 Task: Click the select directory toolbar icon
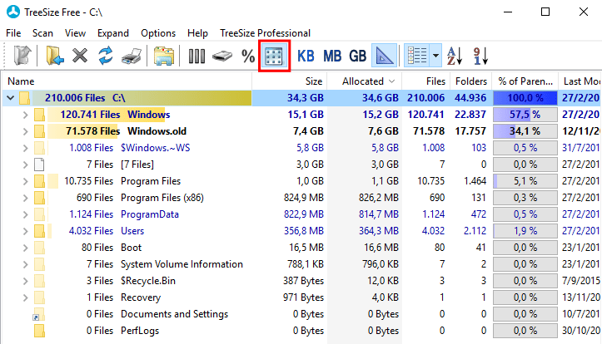coord(55,56)
